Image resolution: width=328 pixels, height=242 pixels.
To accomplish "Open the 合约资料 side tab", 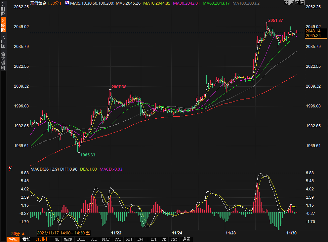I will point(3,60).
